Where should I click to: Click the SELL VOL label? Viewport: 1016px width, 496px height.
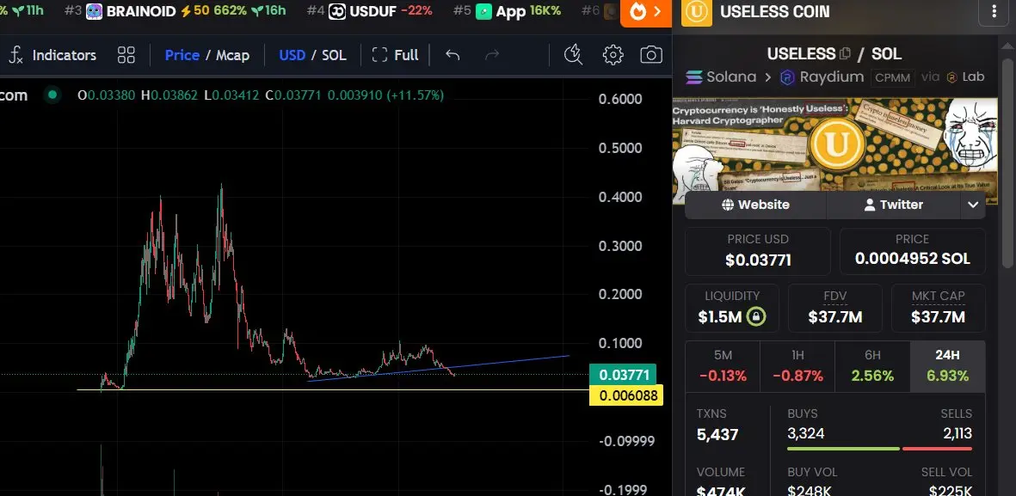point(946,472)
